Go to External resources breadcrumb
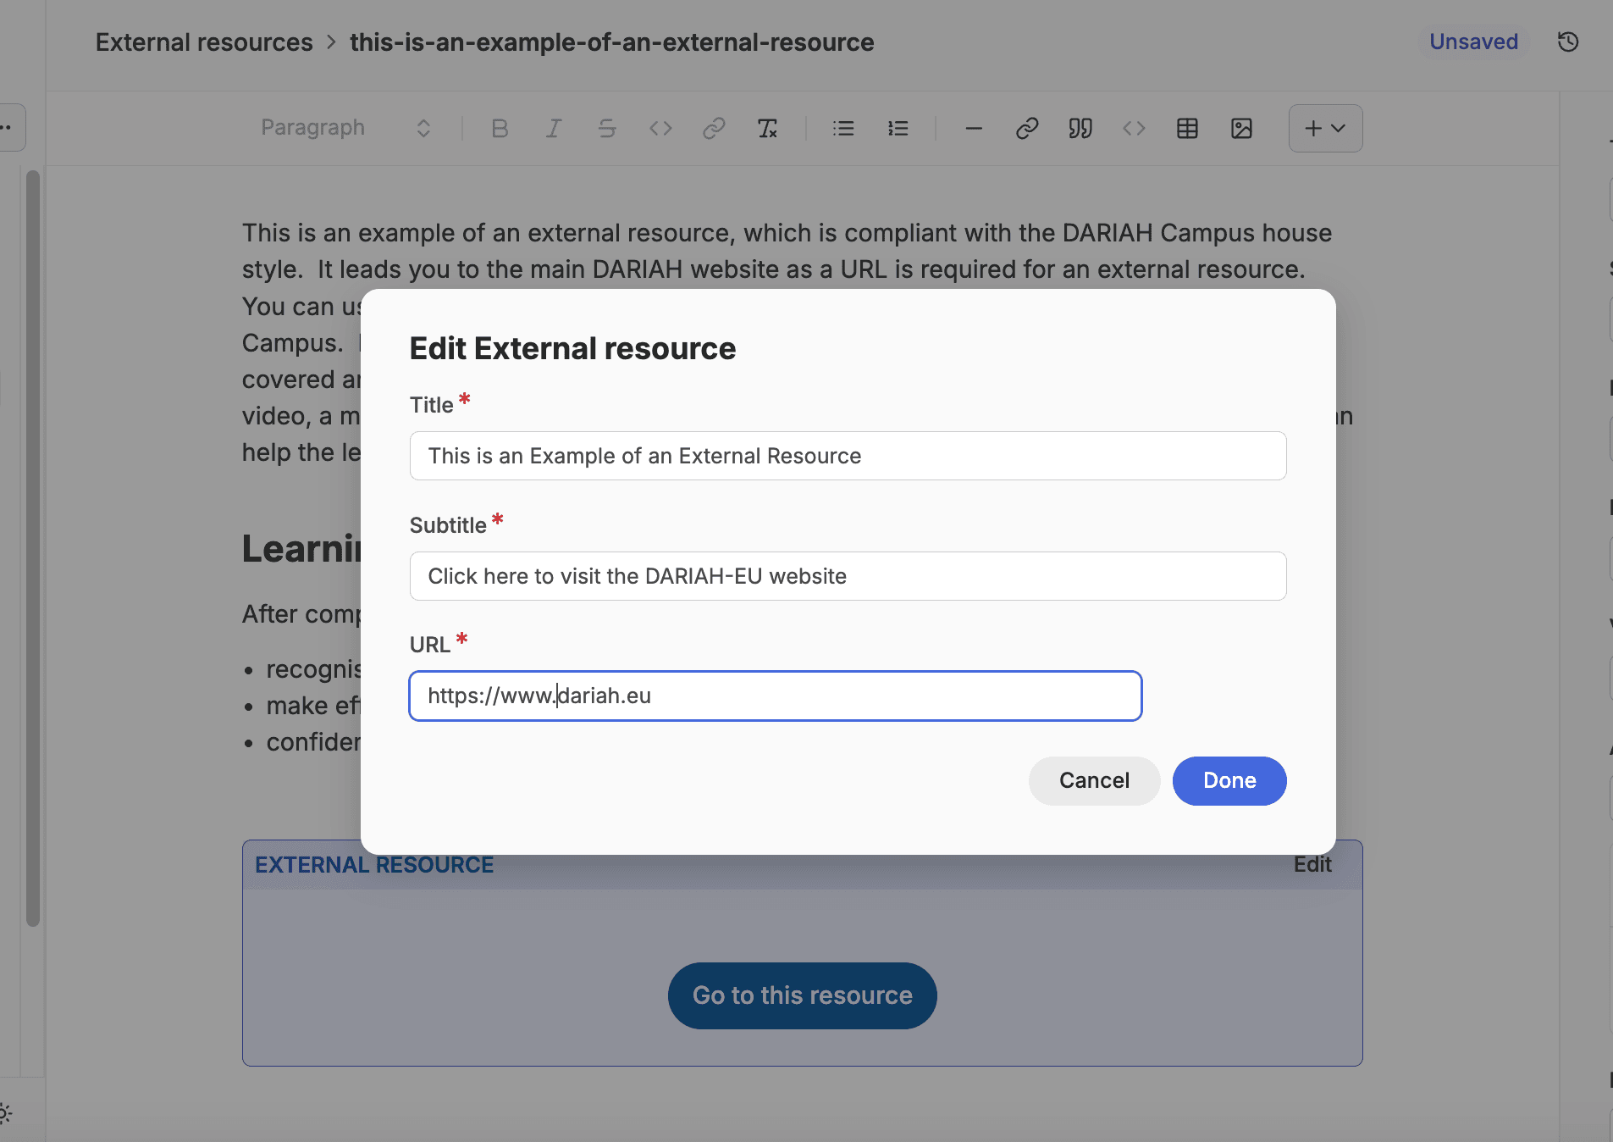Screen dimensions: 1613x1142 tap(204, 42)
